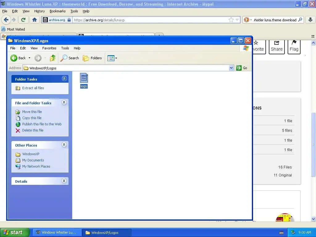Open the Windows Start menu
This screenshot has height=237, width=316.
[x=15, y=232]
